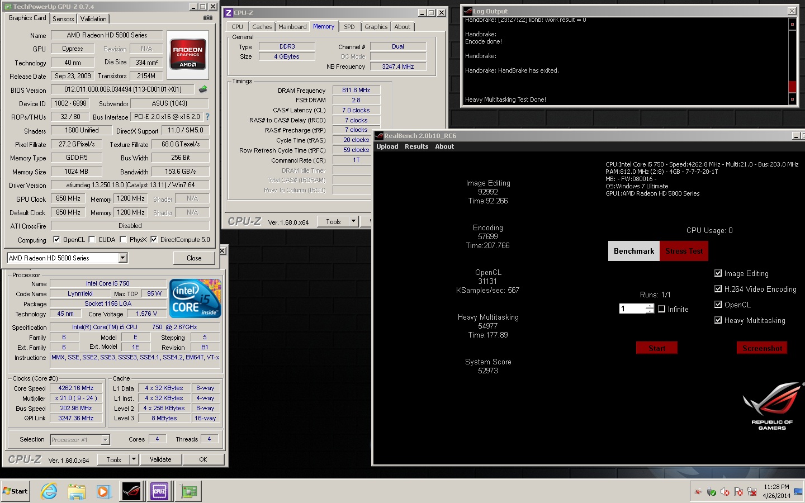
Task: Click the Log Output window title icon
Action: pos(467,11)
